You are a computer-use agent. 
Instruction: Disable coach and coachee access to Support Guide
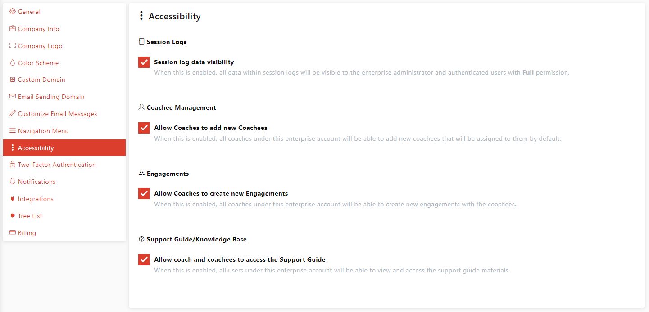143,259
